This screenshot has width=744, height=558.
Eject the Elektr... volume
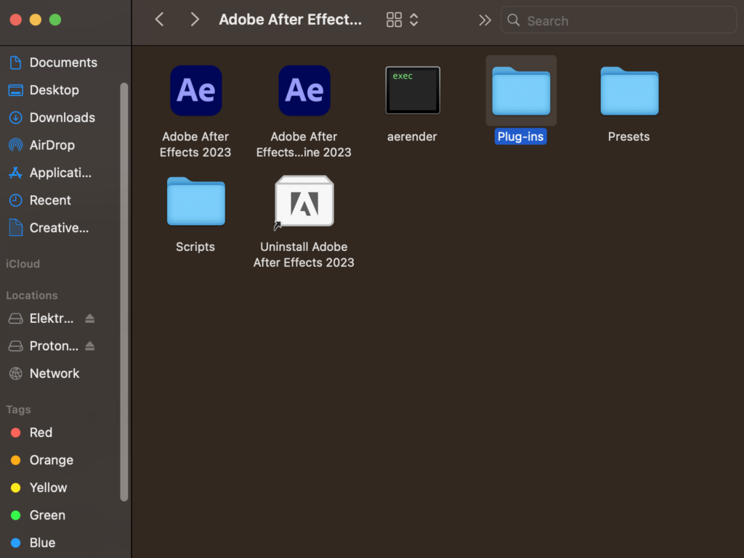point(90,319)
